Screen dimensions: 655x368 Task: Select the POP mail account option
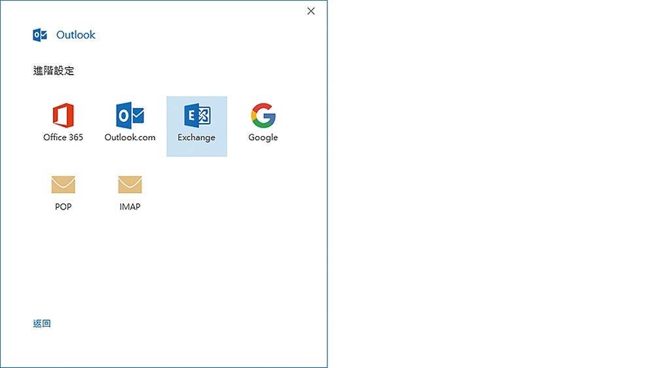63,193
